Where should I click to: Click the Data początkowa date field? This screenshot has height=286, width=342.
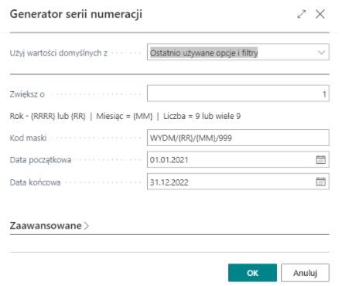click(x=238, y=159)
